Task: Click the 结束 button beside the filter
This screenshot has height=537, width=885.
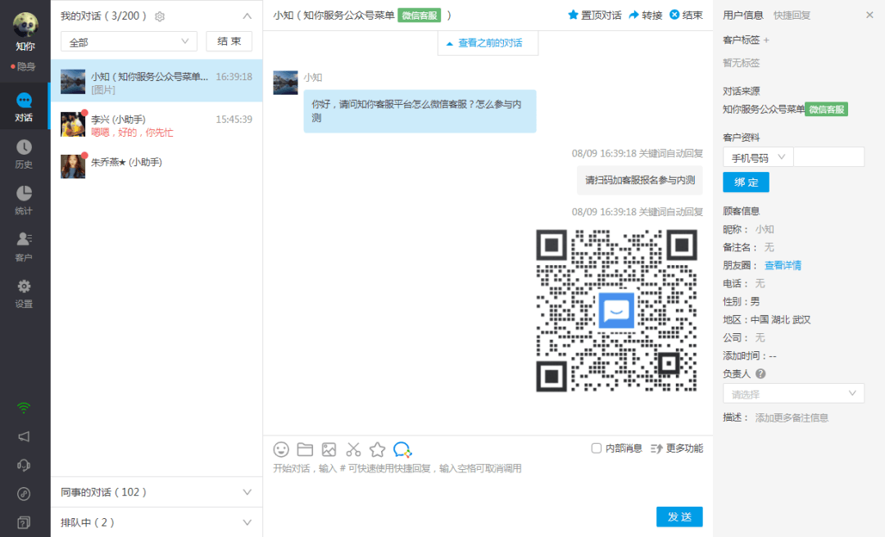Action: [229, 42]
